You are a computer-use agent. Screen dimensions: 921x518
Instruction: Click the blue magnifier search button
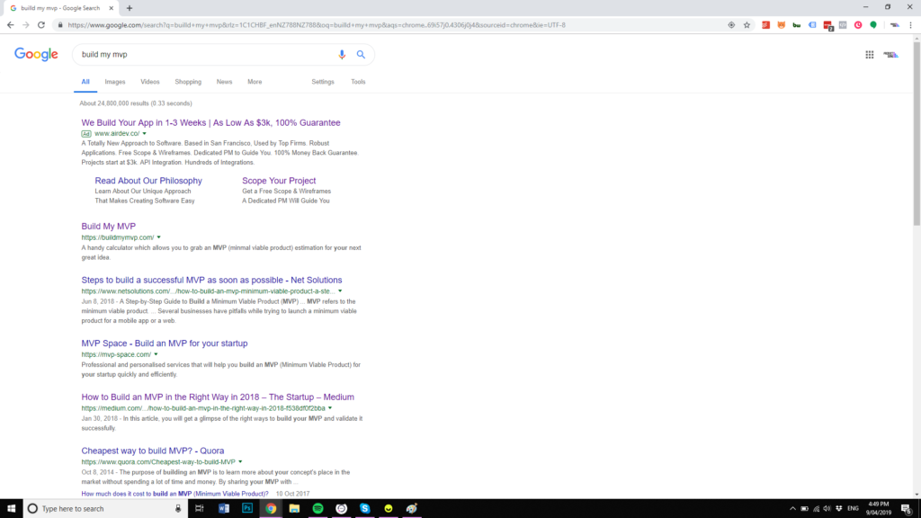click(x=361, y=55)
